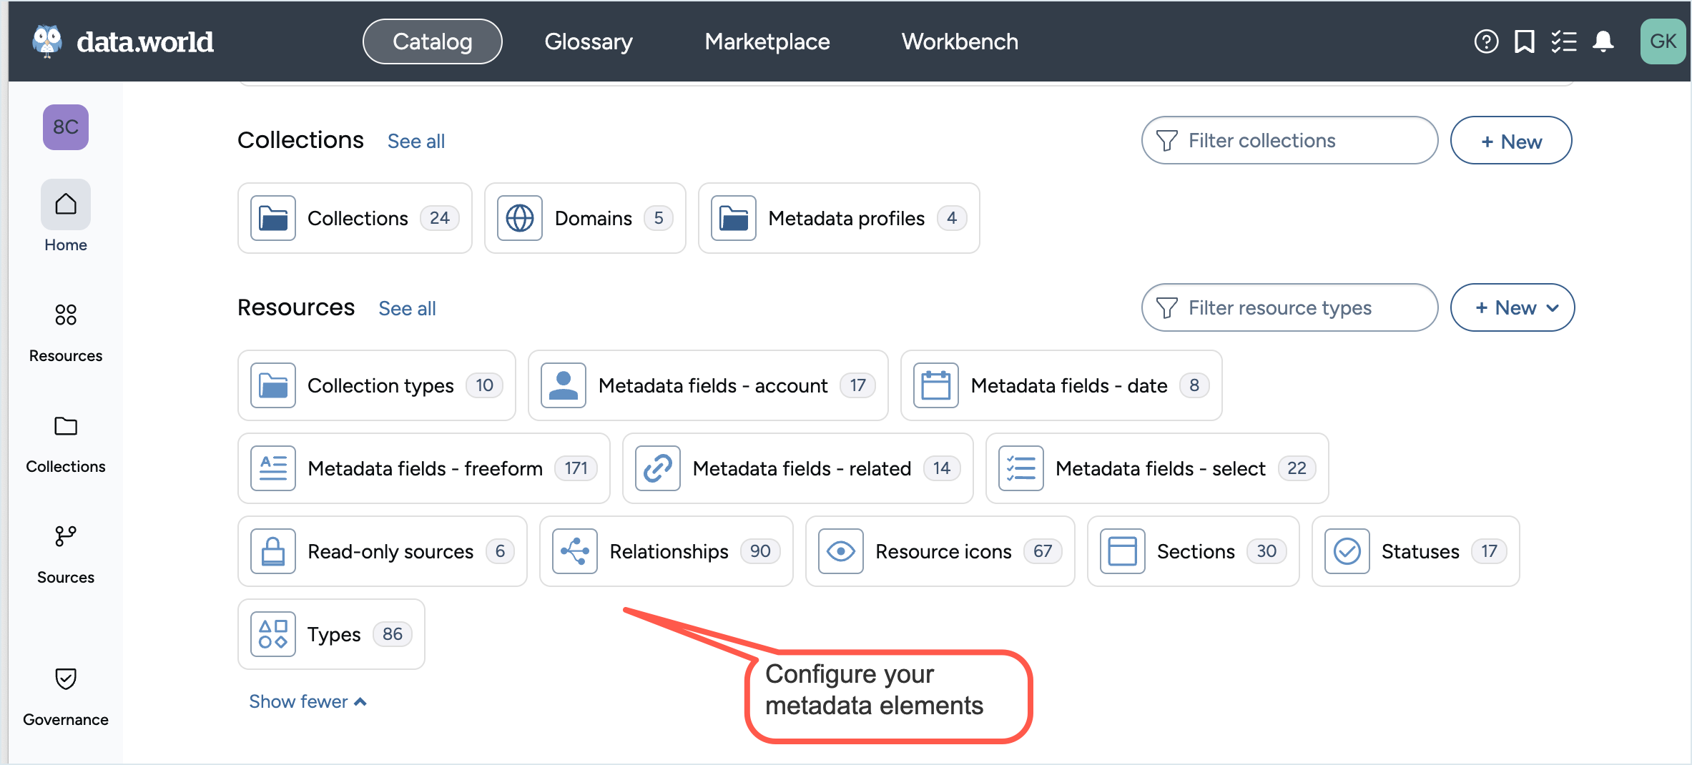Open saved bookmarks icon
This screenshot has width=1692, height=765.
1525,41
